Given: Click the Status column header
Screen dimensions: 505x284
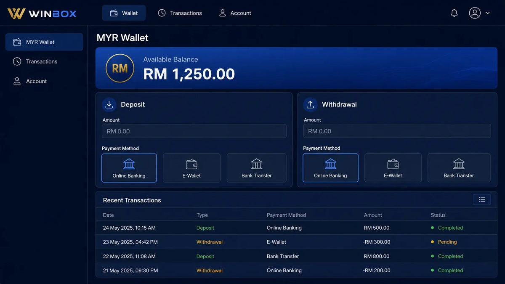Looking at the screenshot, I should pyautogui.click(x=438, y=215).
